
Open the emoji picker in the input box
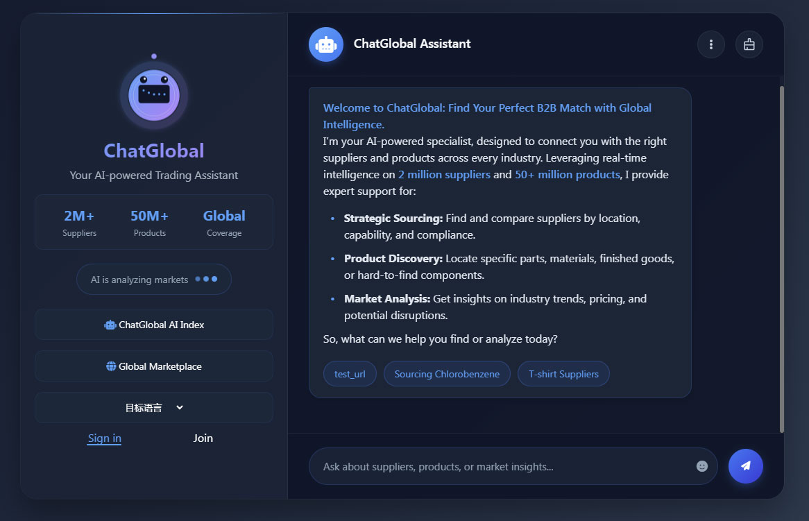coord(702,466)
